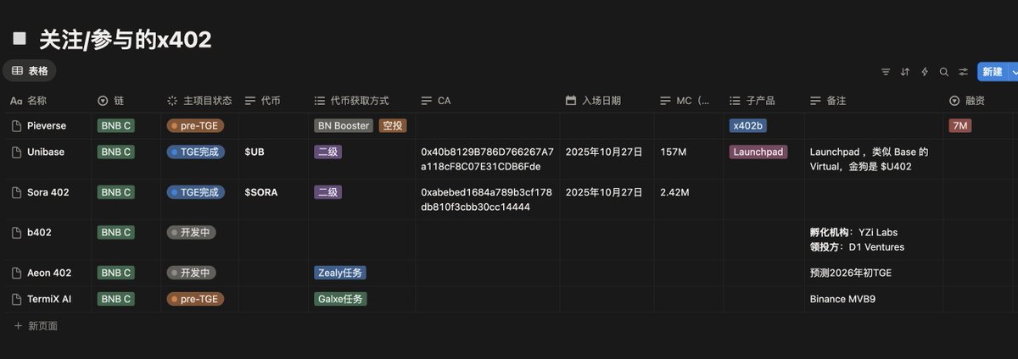Screen dimensions: 1018x359
Task: Click the 空投 tag in the Pieverse row
Action: (393, 125)
